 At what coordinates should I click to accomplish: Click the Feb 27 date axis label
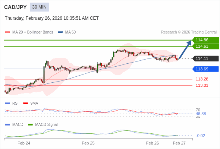(179, 143)
